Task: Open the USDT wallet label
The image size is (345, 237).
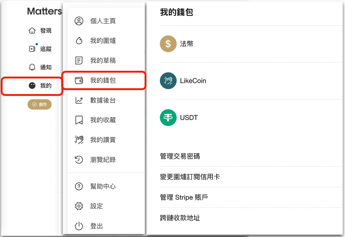Action: (x=189, y=118)
